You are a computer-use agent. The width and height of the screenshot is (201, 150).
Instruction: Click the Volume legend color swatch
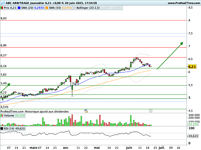coord(2,116)
